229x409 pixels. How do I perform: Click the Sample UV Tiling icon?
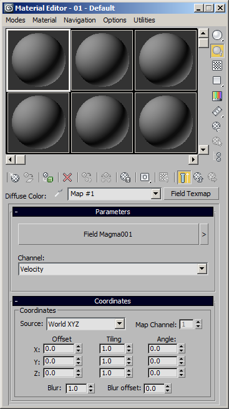tap(217, 81)
